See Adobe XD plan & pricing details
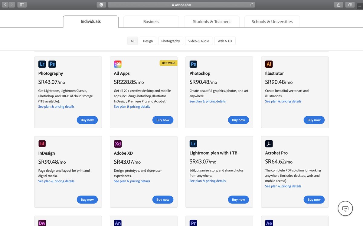363x226 pixels. coord(132,181)
